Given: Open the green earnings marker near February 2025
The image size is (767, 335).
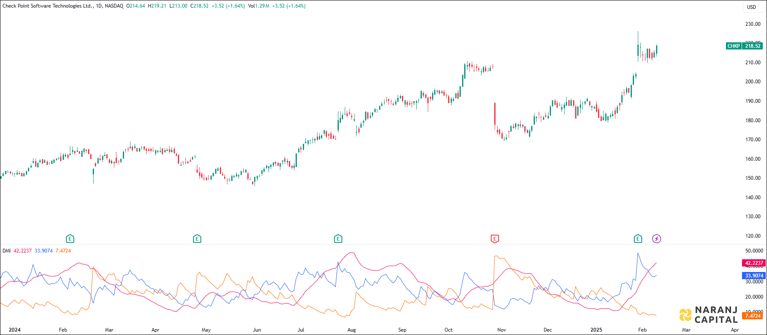Looking at the screenshot, I should 638,239.
